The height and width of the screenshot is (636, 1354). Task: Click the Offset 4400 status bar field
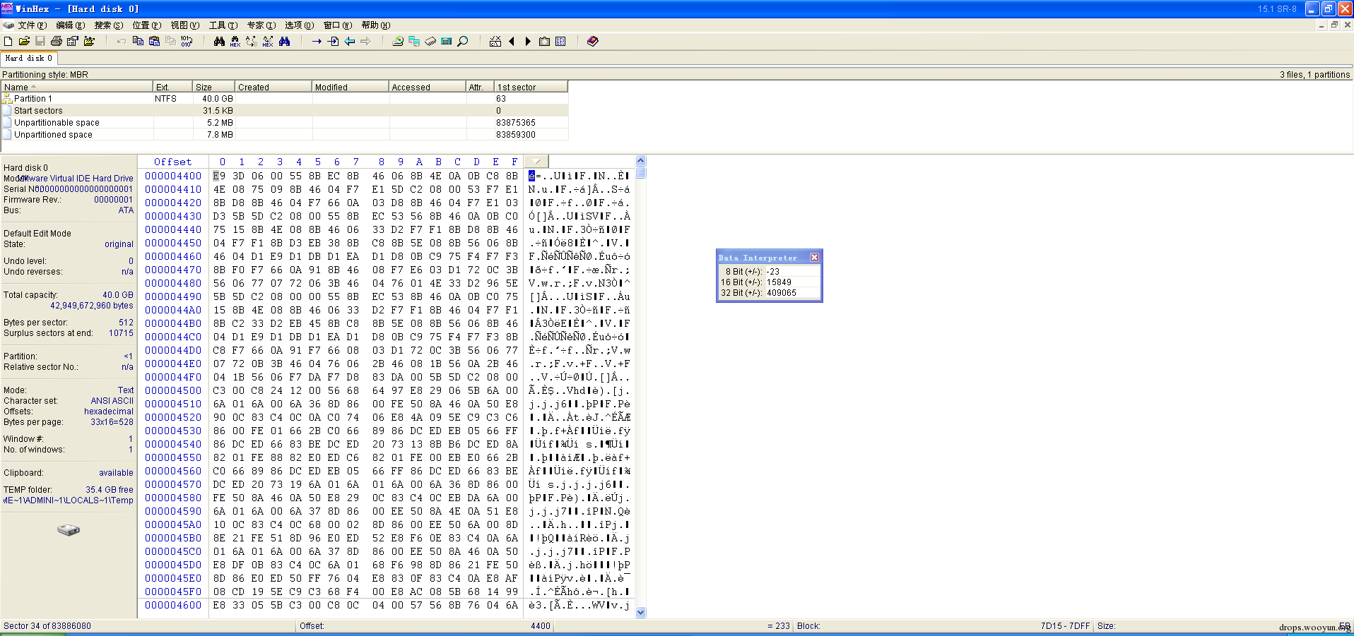pos(425,626)
